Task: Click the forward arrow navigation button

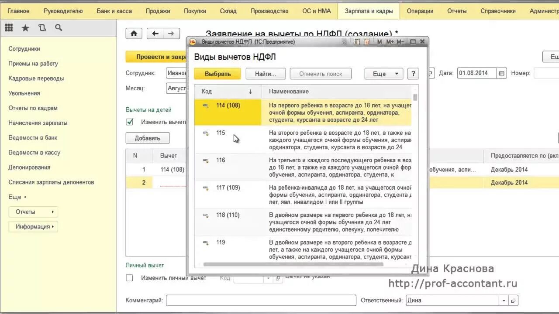Action: coord(171,34)
